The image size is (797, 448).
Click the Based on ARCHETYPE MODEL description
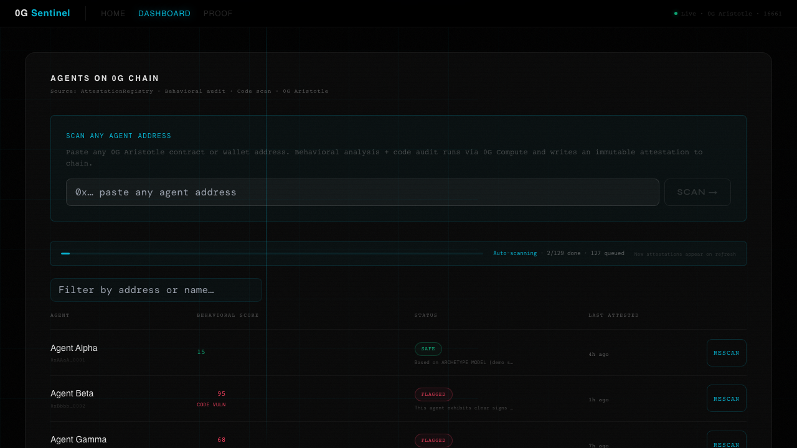pyautogui.click(x=464, y=362)
